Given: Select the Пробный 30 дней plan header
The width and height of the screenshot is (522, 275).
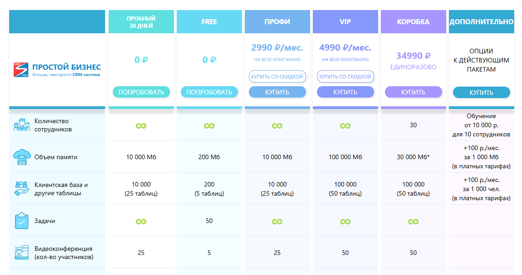Looking at the screenshot, I should (141, 22).
